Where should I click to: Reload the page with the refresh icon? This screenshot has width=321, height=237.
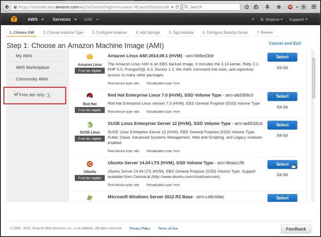tap(177, 7)
